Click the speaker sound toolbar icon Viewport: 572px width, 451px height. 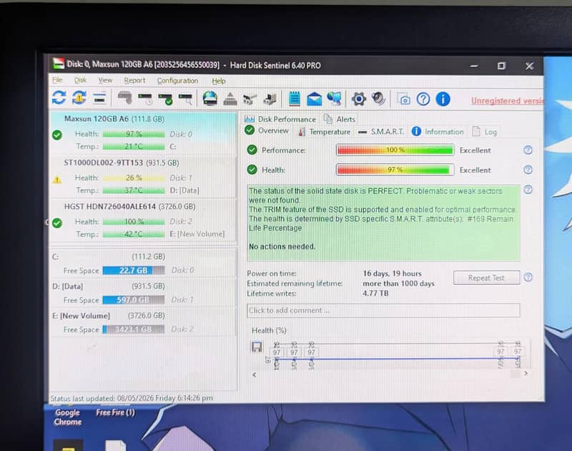click(378, 99)
